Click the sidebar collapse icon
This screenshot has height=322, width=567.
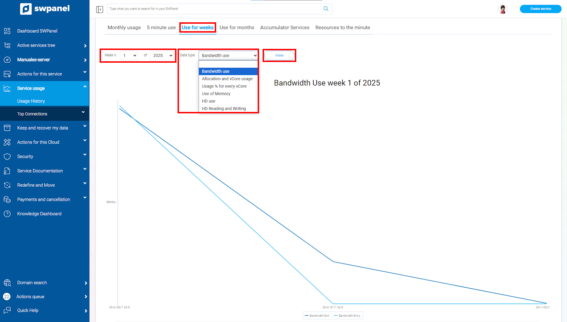pyautogui.click(x=100, y=9)
